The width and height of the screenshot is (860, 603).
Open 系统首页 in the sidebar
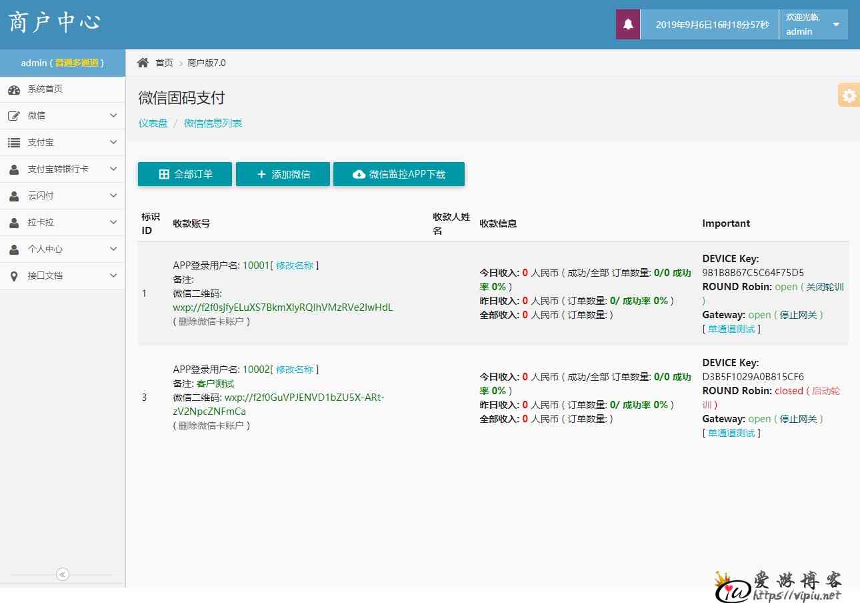(x=63, y=89)
